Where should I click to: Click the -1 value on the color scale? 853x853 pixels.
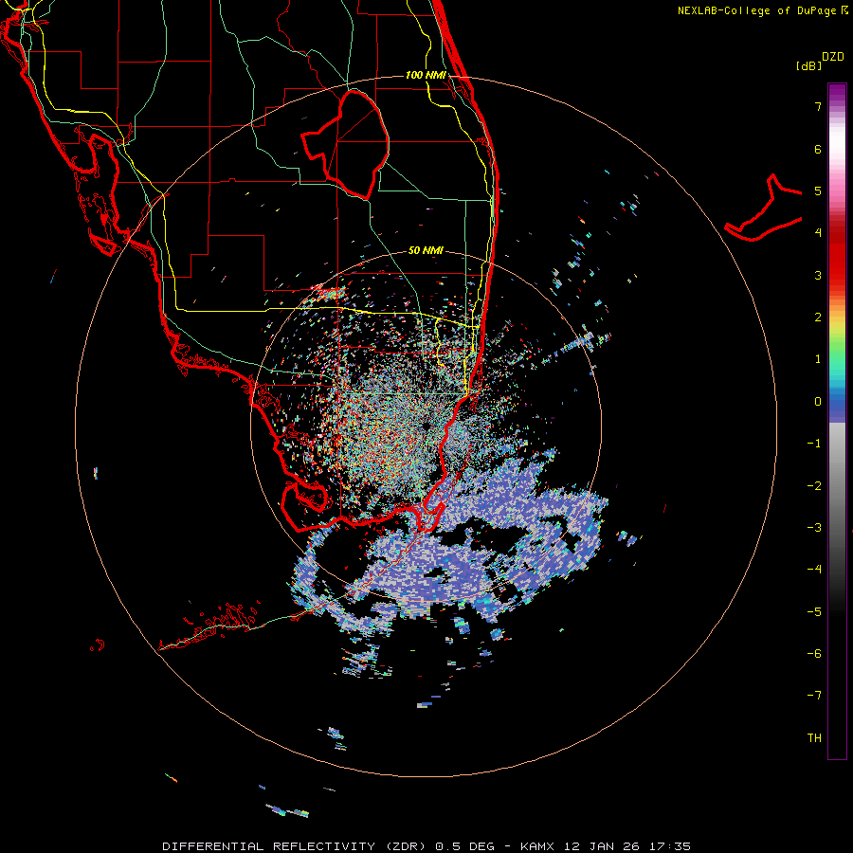[x=814, y=444]
